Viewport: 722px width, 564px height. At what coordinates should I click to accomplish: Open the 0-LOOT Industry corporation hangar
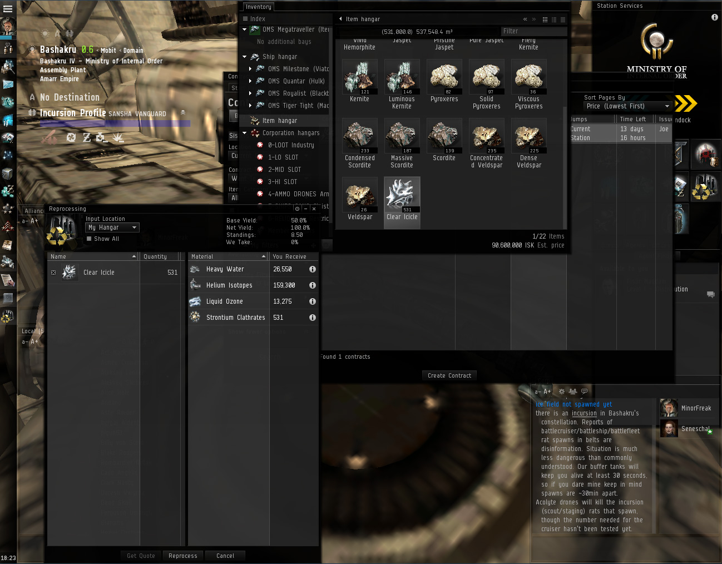coord(291,145)
